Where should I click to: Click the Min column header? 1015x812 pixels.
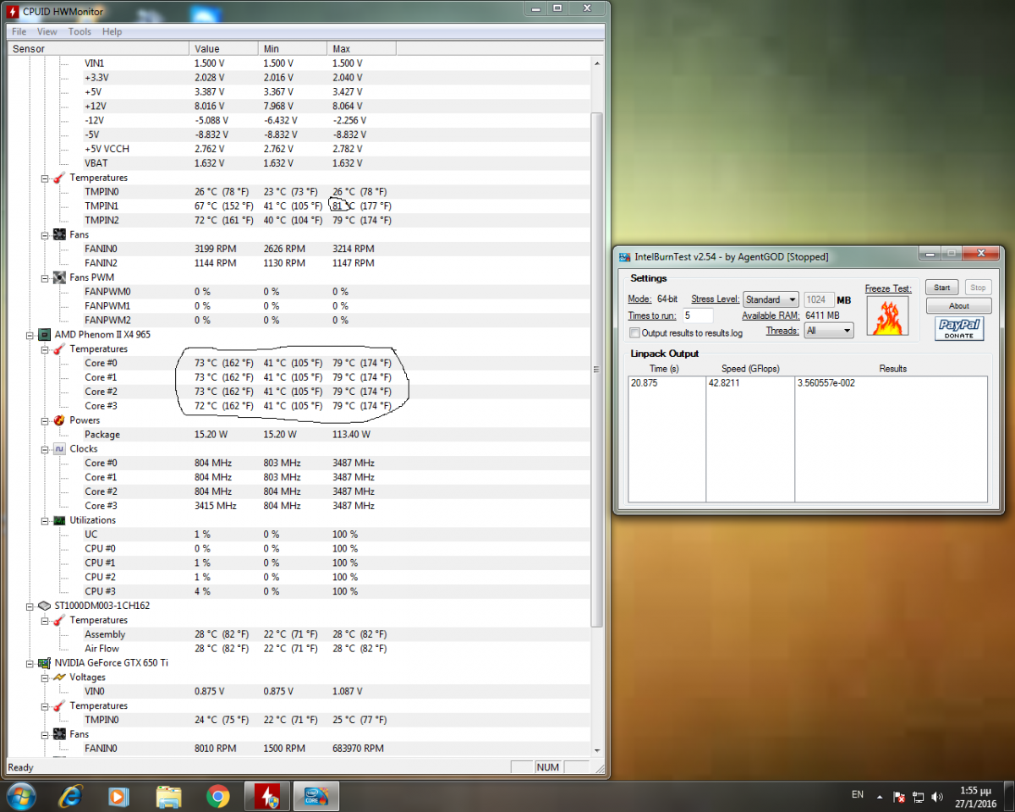[x=292, y=49]
